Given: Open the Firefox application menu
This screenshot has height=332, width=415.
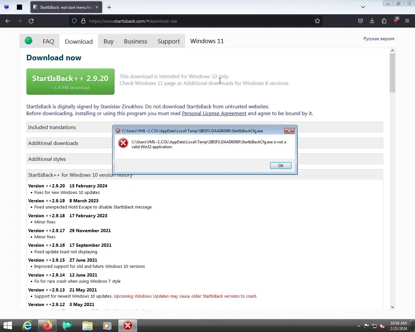Looking at the screenshot, I should tap(407, 21).
